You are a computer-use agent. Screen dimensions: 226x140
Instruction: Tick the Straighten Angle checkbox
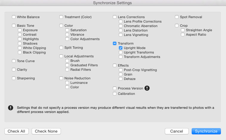[183, 30]
